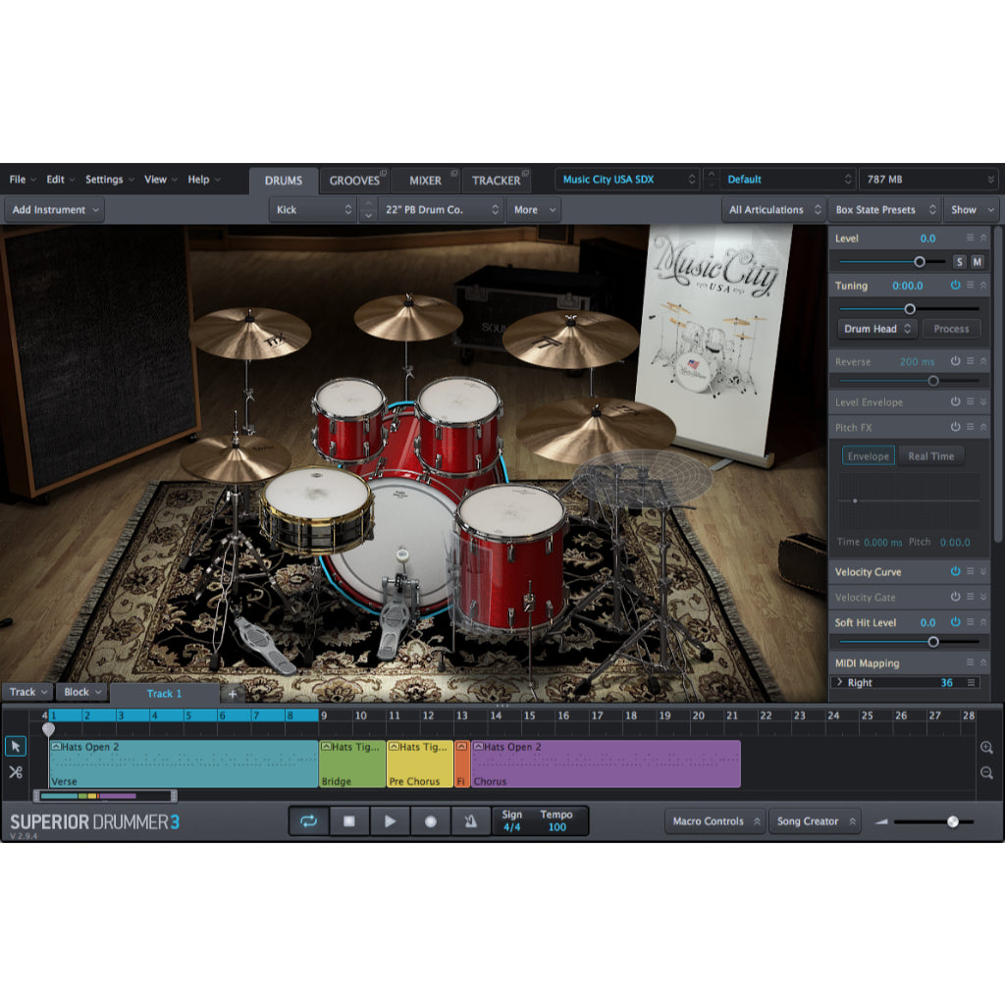Screen dimensions: 1005x1005
Task: Open the Kick instrument dropdown
Action: [x=312, y=209]
